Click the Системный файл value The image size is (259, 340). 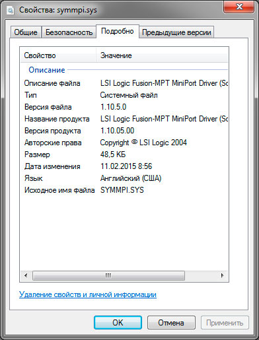tap(129, 95)
